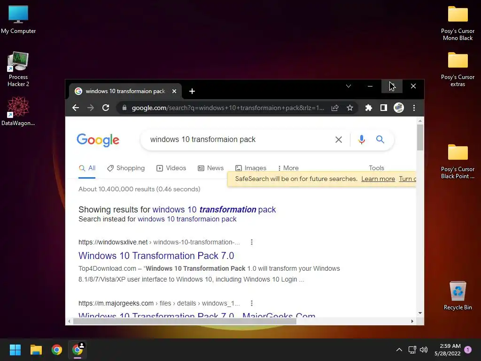Show hidden system tray icons
The image size is (481, 361).
click(399, 350)
